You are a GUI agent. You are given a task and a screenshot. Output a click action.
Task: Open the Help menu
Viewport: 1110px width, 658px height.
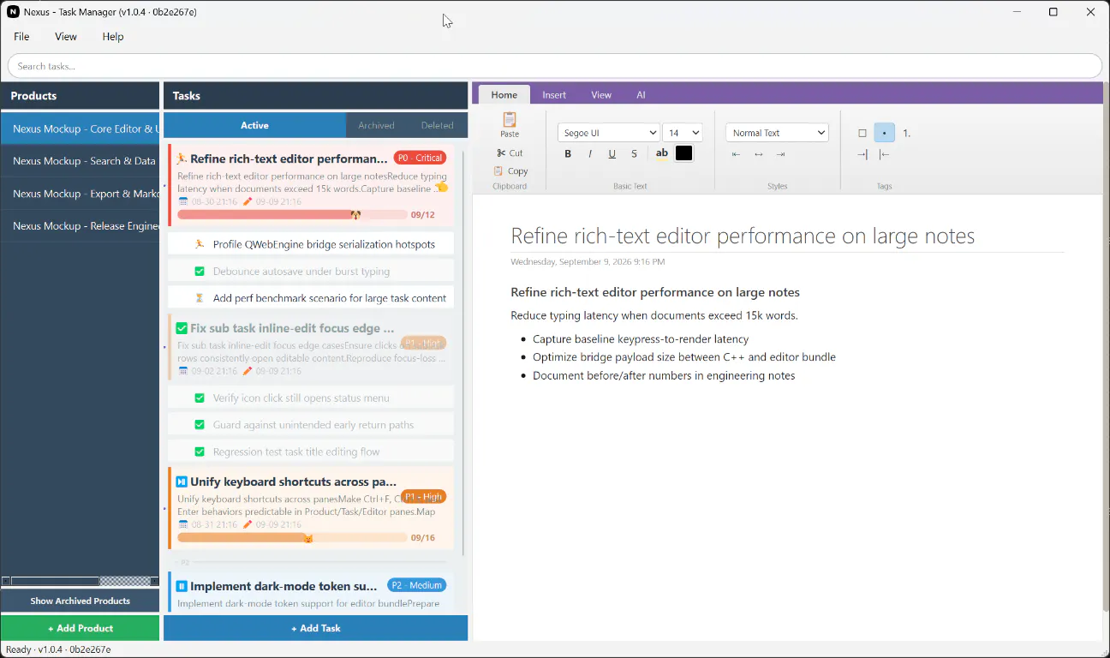click(x=113, y=37)
